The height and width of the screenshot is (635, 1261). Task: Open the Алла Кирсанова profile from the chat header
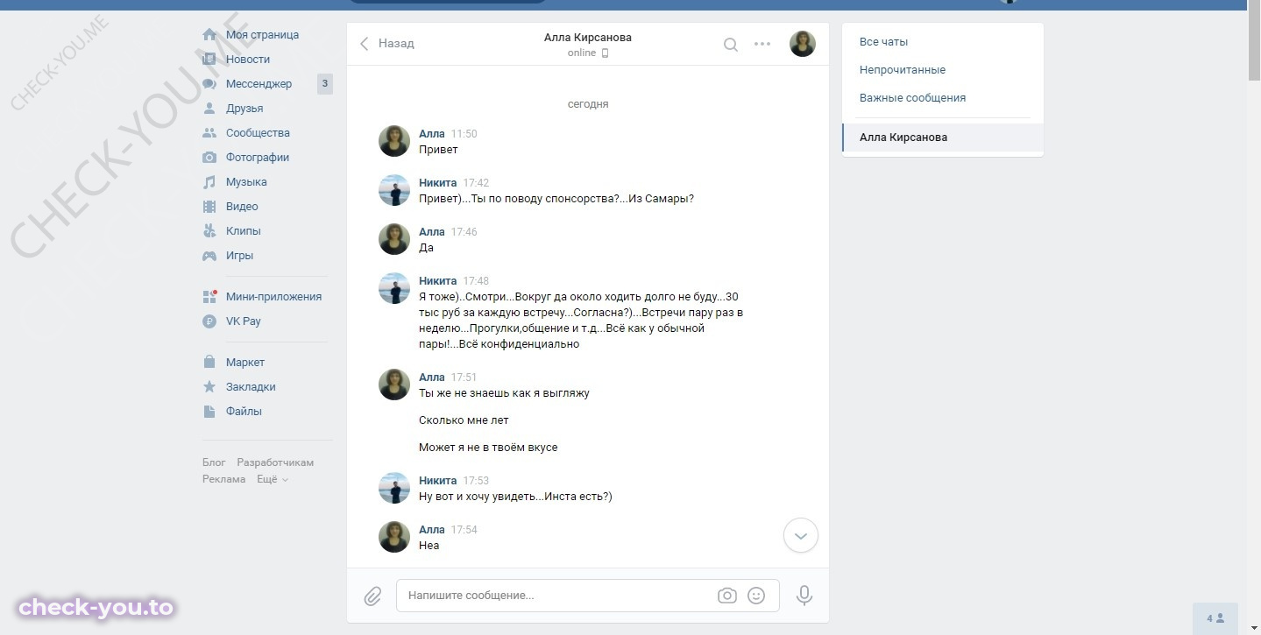[588, 38]
